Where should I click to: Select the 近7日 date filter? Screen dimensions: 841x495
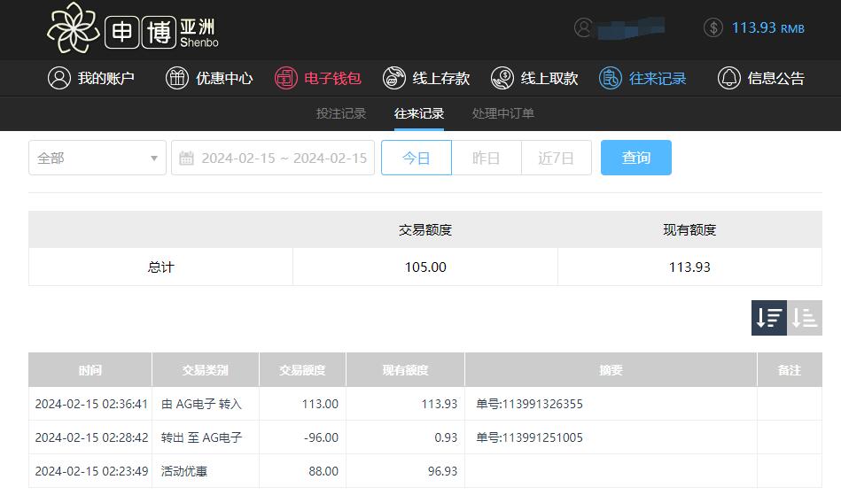coord(557,158)
